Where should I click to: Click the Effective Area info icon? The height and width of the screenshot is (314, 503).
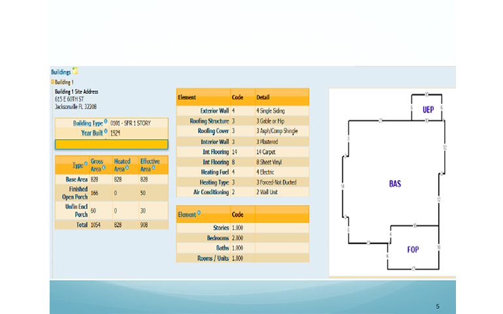(x=154, y=168)
